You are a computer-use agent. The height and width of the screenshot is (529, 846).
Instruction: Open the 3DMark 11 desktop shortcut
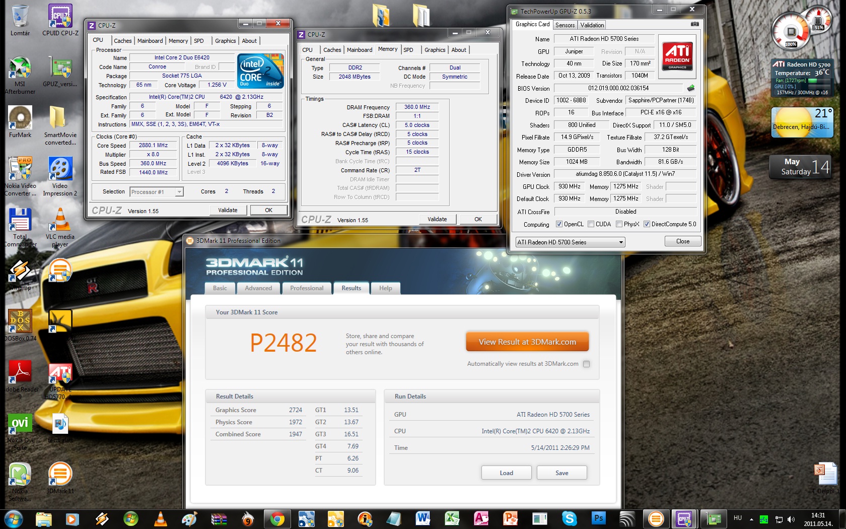60,478
